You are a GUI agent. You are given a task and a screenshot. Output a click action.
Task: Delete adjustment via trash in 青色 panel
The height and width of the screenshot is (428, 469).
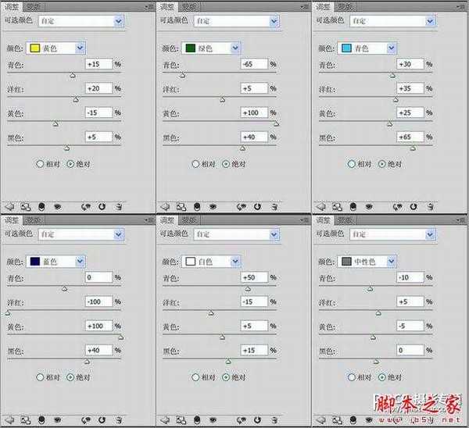[431, 206]
